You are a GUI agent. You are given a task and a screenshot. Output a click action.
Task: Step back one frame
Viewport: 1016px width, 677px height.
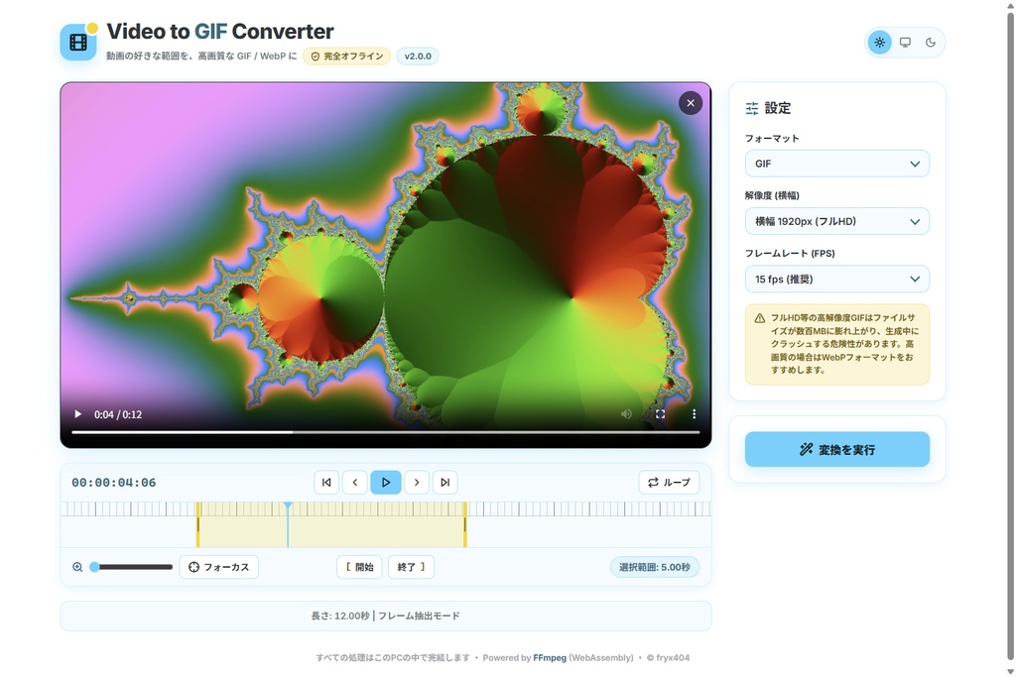355,482
